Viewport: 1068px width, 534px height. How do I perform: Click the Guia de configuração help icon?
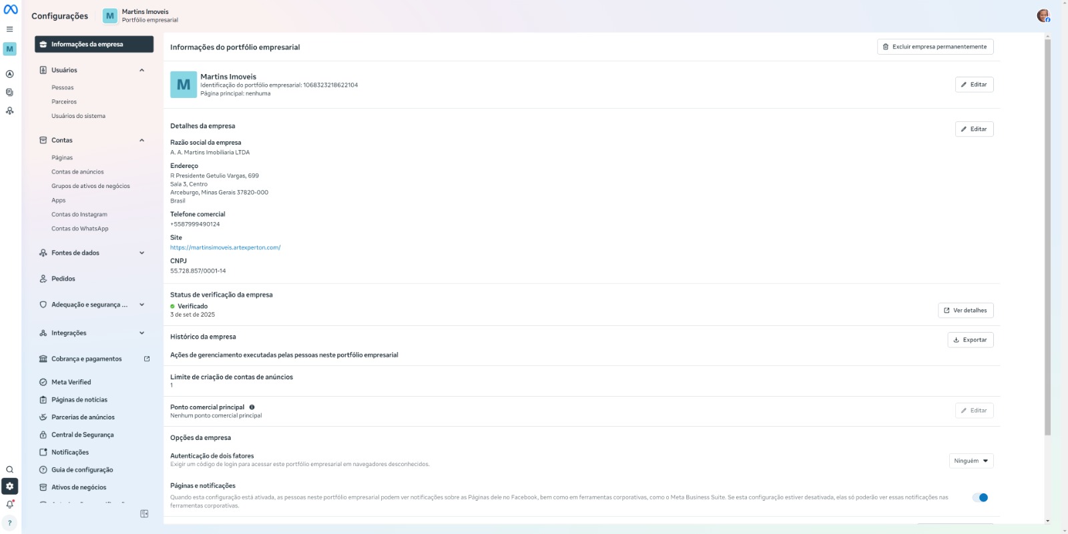tap(43, 470)
